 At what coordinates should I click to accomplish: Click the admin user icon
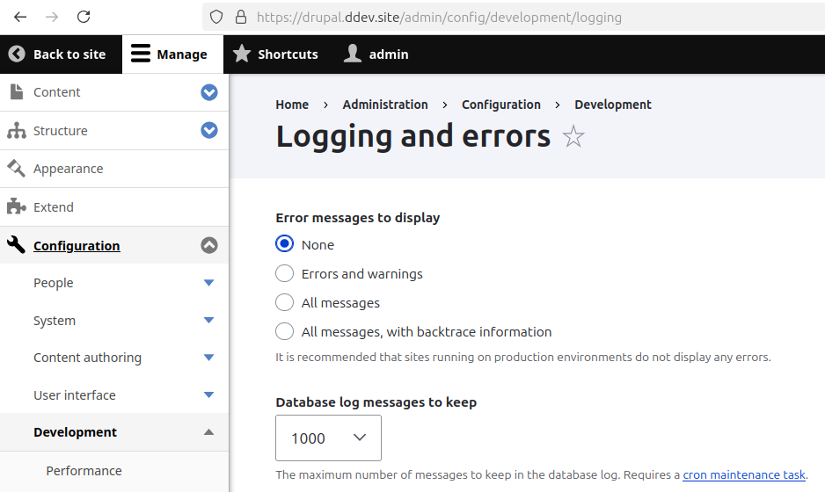pyautogui.click(x=353, y=54)
